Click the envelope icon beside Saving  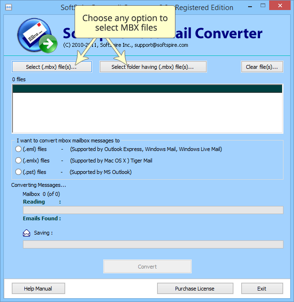coord(27,233)
